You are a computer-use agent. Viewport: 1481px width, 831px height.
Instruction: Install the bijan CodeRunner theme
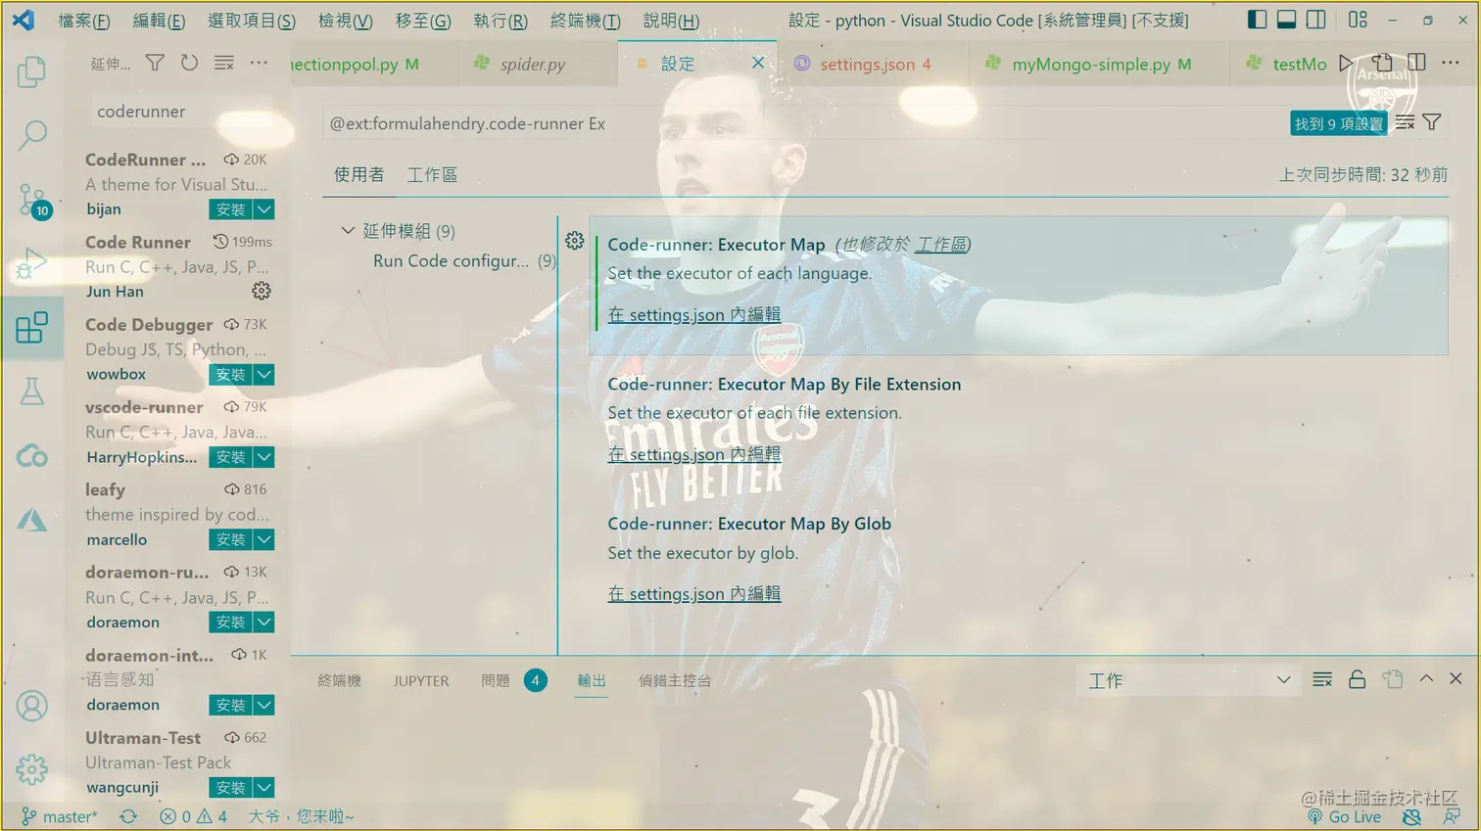231,209
